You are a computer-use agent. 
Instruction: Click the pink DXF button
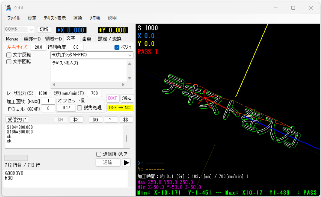[x=113, y=98]
